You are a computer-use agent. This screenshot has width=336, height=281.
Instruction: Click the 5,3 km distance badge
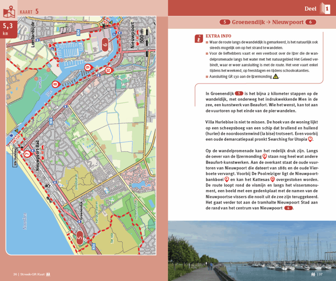(x=8, y=29)
